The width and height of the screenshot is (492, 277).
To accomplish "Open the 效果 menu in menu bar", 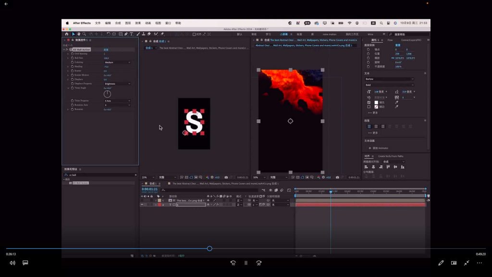I will 138,23.
